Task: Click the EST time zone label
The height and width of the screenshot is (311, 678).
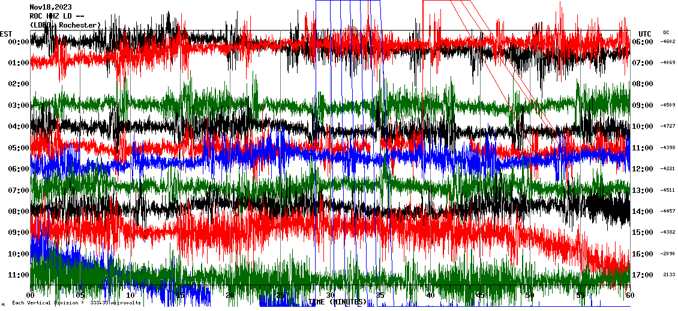Action: click(6, 33)
